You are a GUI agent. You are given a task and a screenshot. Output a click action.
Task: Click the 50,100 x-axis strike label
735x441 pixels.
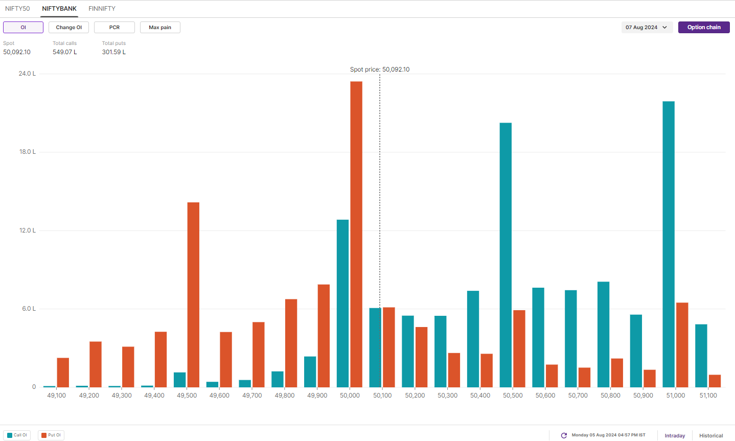[382, 396]
